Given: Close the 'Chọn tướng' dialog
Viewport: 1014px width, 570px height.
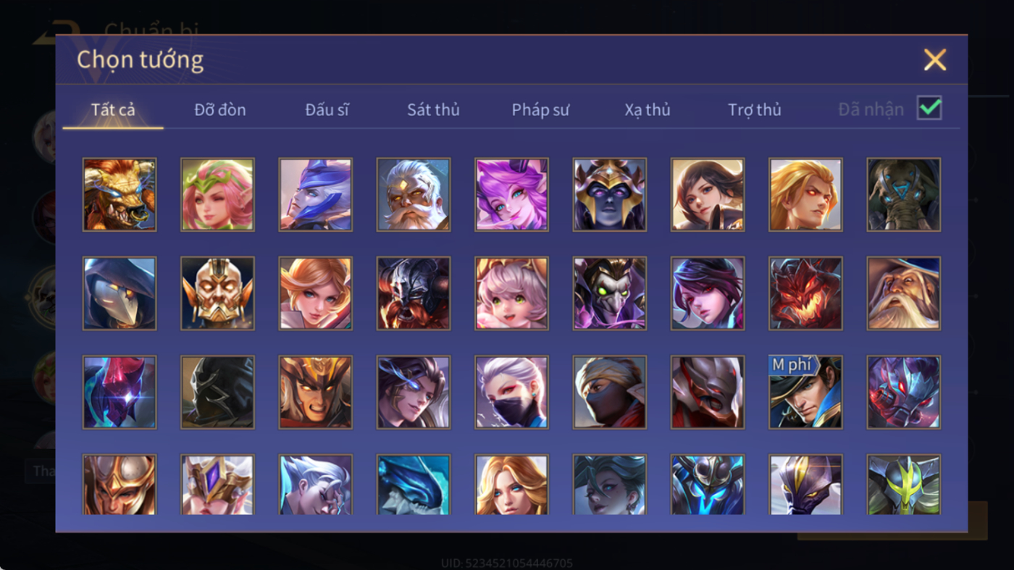Looking at the screenshot, I should (x=935, y=59).
